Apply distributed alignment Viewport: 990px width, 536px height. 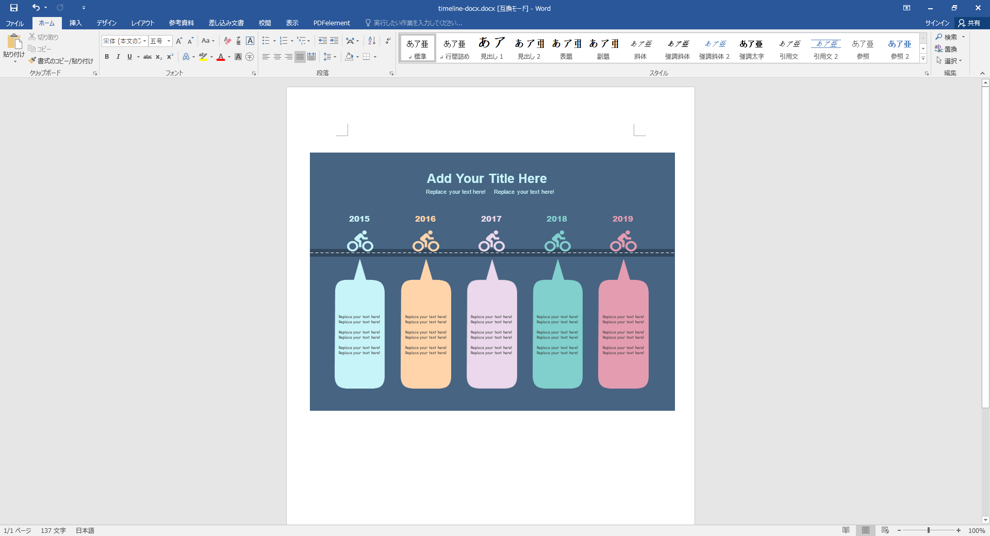click(x=311, y=57)
